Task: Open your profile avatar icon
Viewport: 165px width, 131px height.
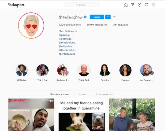Action: (153, 5)
